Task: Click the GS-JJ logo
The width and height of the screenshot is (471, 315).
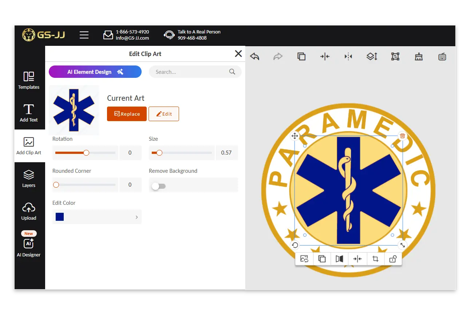Action: [x=44, y=35]
